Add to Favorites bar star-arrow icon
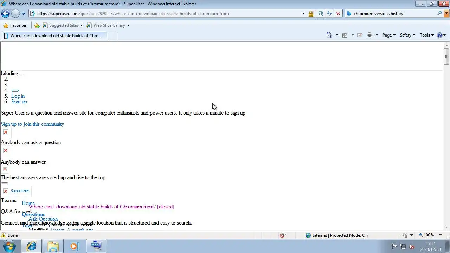Image resolution: width=450 pixels, height=253 pixels. point(37,25)
